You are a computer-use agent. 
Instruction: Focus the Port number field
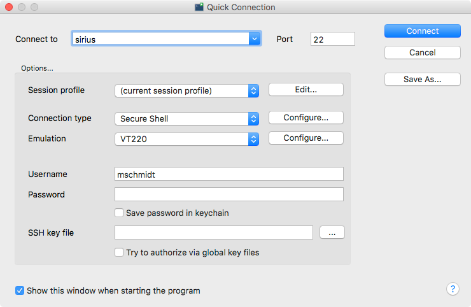tap(332, 39)
